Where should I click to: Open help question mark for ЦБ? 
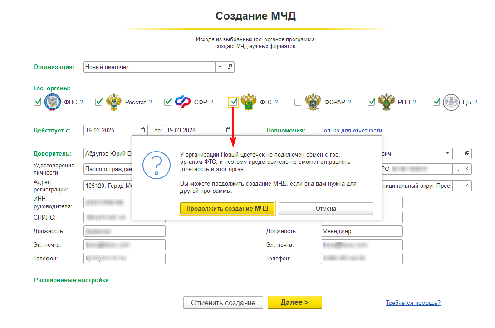point(476,102)
